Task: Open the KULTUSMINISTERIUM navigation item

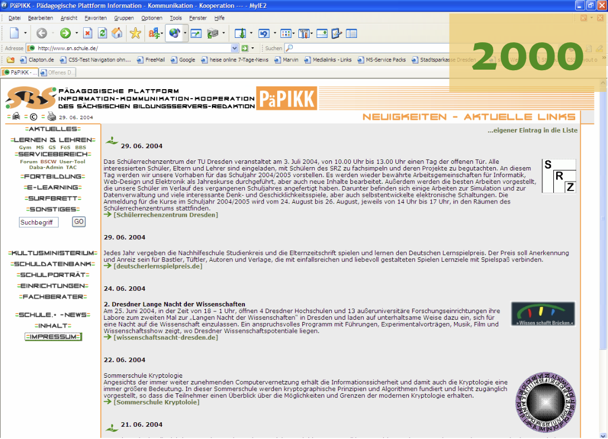Action: point(53,253)
